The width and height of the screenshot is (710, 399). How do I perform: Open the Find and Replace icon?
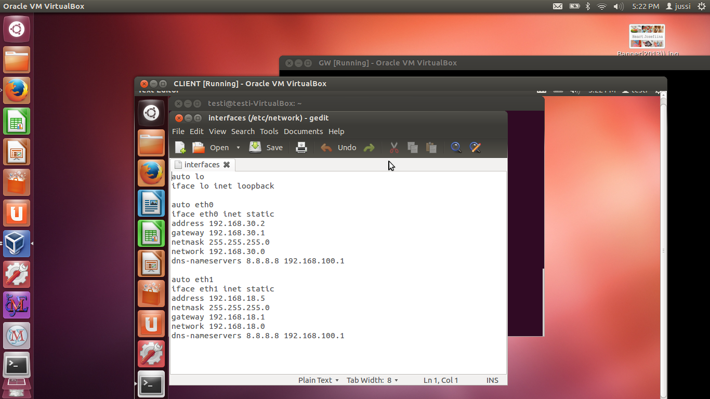tap(475, 148)
